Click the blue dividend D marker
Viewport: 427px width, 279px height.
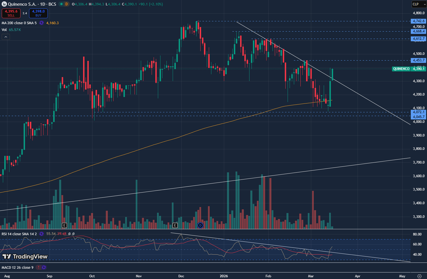click(200, 225)
